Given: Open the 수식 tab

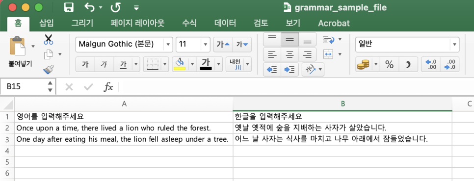Looking at the screenshot, I should click(189, 23).
